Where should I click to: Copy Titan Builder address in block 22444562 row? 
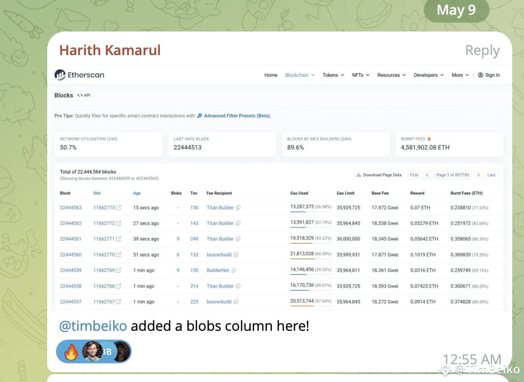point(238,223)
